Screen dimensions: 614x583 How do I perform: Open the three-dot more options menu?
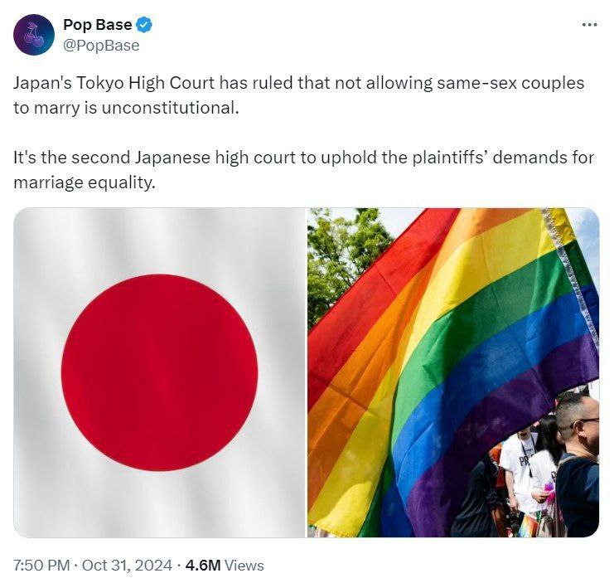point(589,25)
